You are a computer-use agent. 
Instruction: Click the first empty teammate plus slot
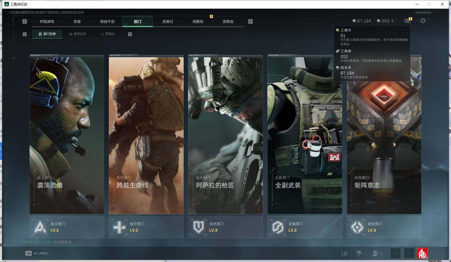pos(395,253)
